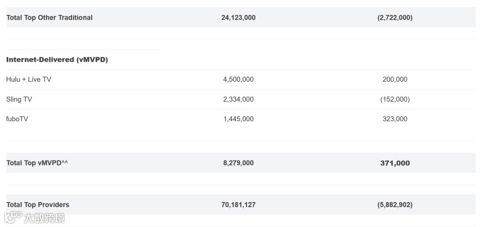499x227 pixels.
Task: Select the Internet-Delivered (vMVPD) section heading
Action: 57,60
